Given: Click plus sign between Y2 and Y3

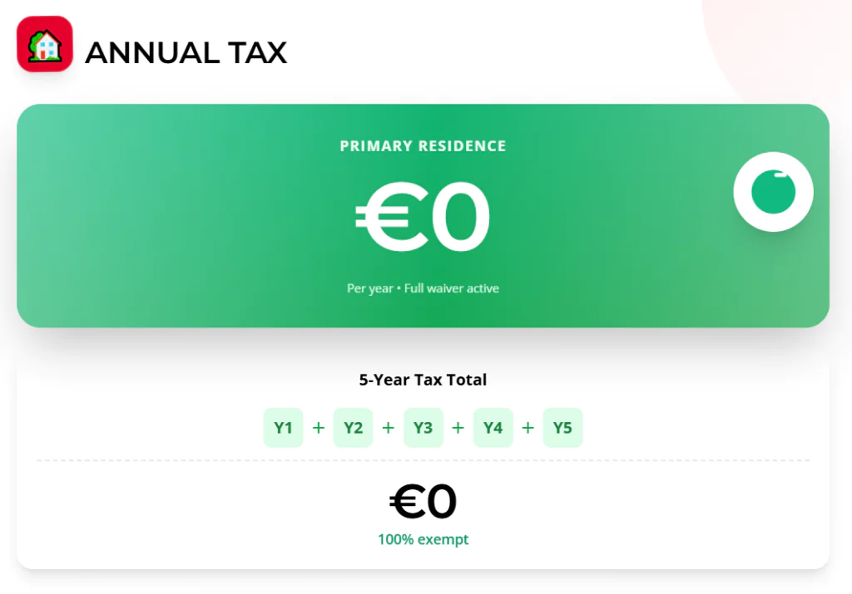Looking at the screenshot, I should click(x=388, y=428).
